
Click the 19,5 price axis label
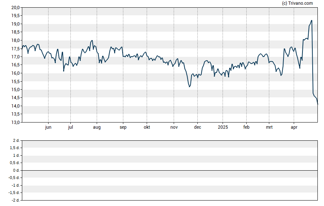click(x=15, y=16)
